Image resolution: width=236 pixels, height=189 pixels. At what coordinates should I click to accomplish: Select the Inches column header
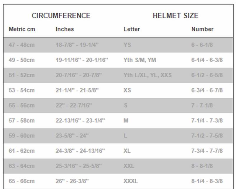point(65,29)
